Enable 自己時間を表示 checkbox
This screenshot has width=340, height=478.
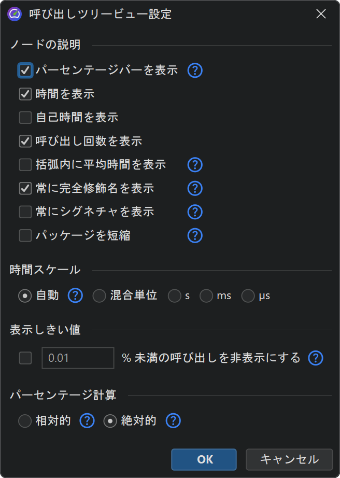coord(25,118)
